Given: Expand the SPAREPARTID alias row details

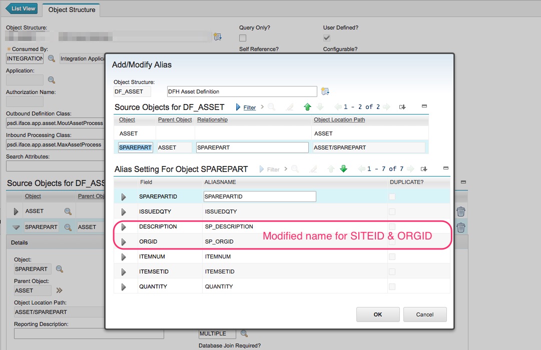Looking at the screenshot, I should pos(124,197).
